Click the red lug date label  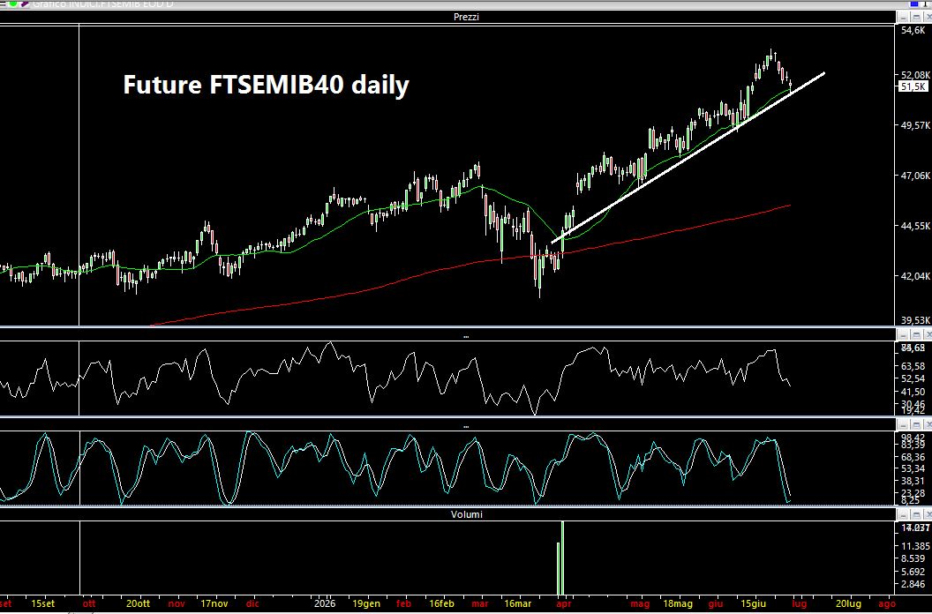coord(800,603)
